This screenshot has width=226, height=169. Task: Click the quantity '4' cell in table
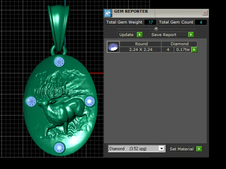pyautogui.click(x=168, y=49)
